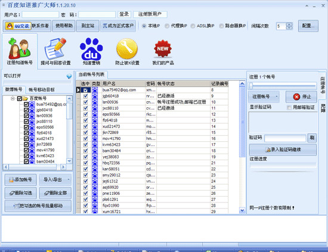Open the 配置... button
Viewport: 328px width, 252px height.
308,26
